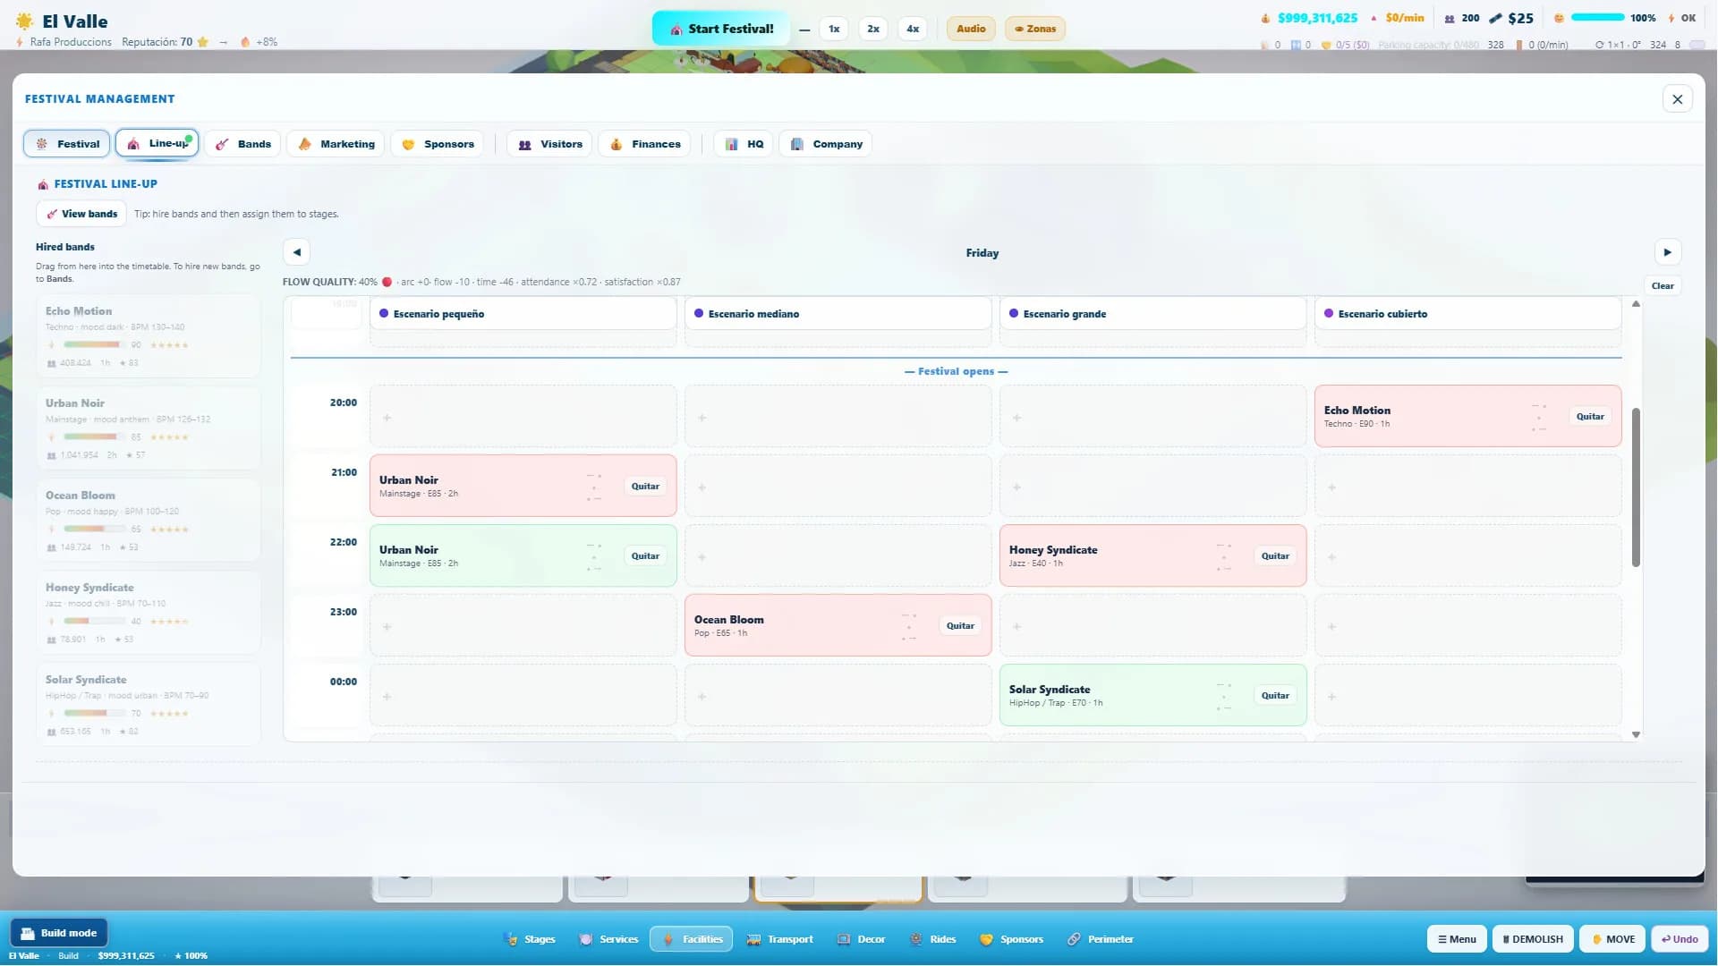Activate the MOVE tool
Viewport: 1718px width, 966px height.
tap(1612, 939)
